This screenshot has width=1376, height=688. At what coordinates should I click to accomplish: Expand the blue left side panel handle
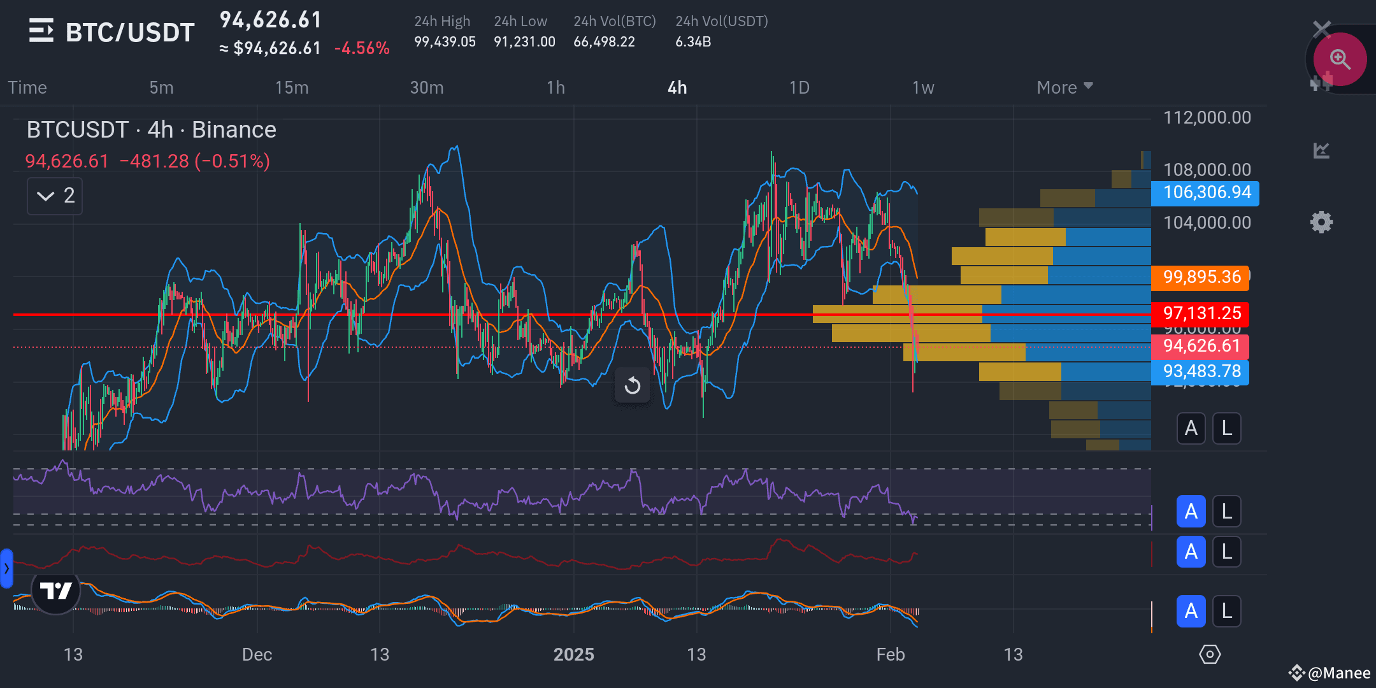[6, 568]
